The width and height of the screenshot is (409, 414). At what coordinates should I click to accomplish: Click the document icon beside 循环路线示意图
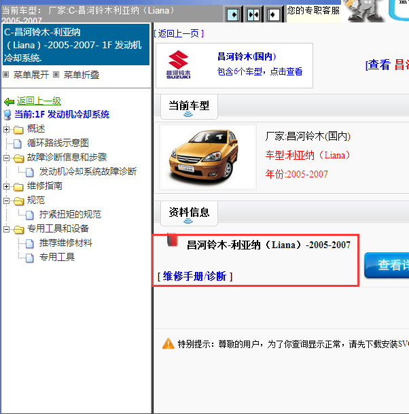18,144
